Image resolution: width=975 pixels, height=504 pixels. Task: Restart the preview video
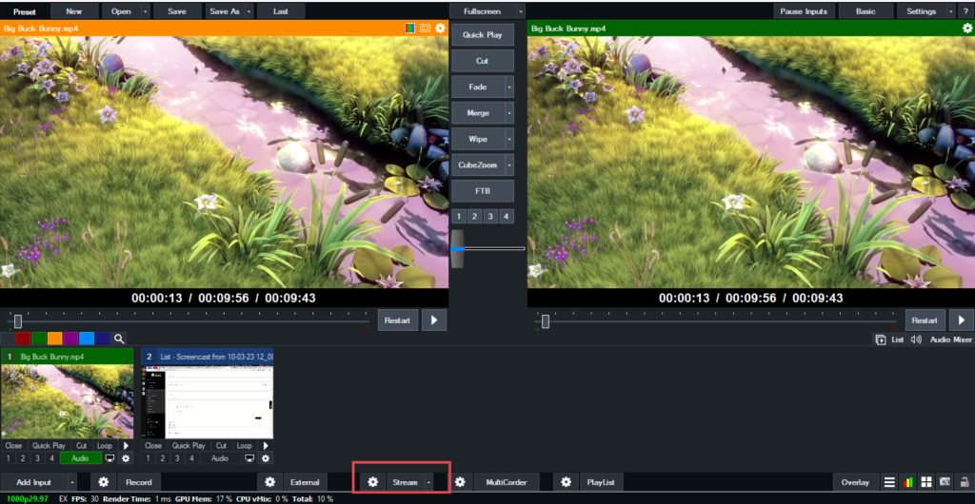coord(397,320)
